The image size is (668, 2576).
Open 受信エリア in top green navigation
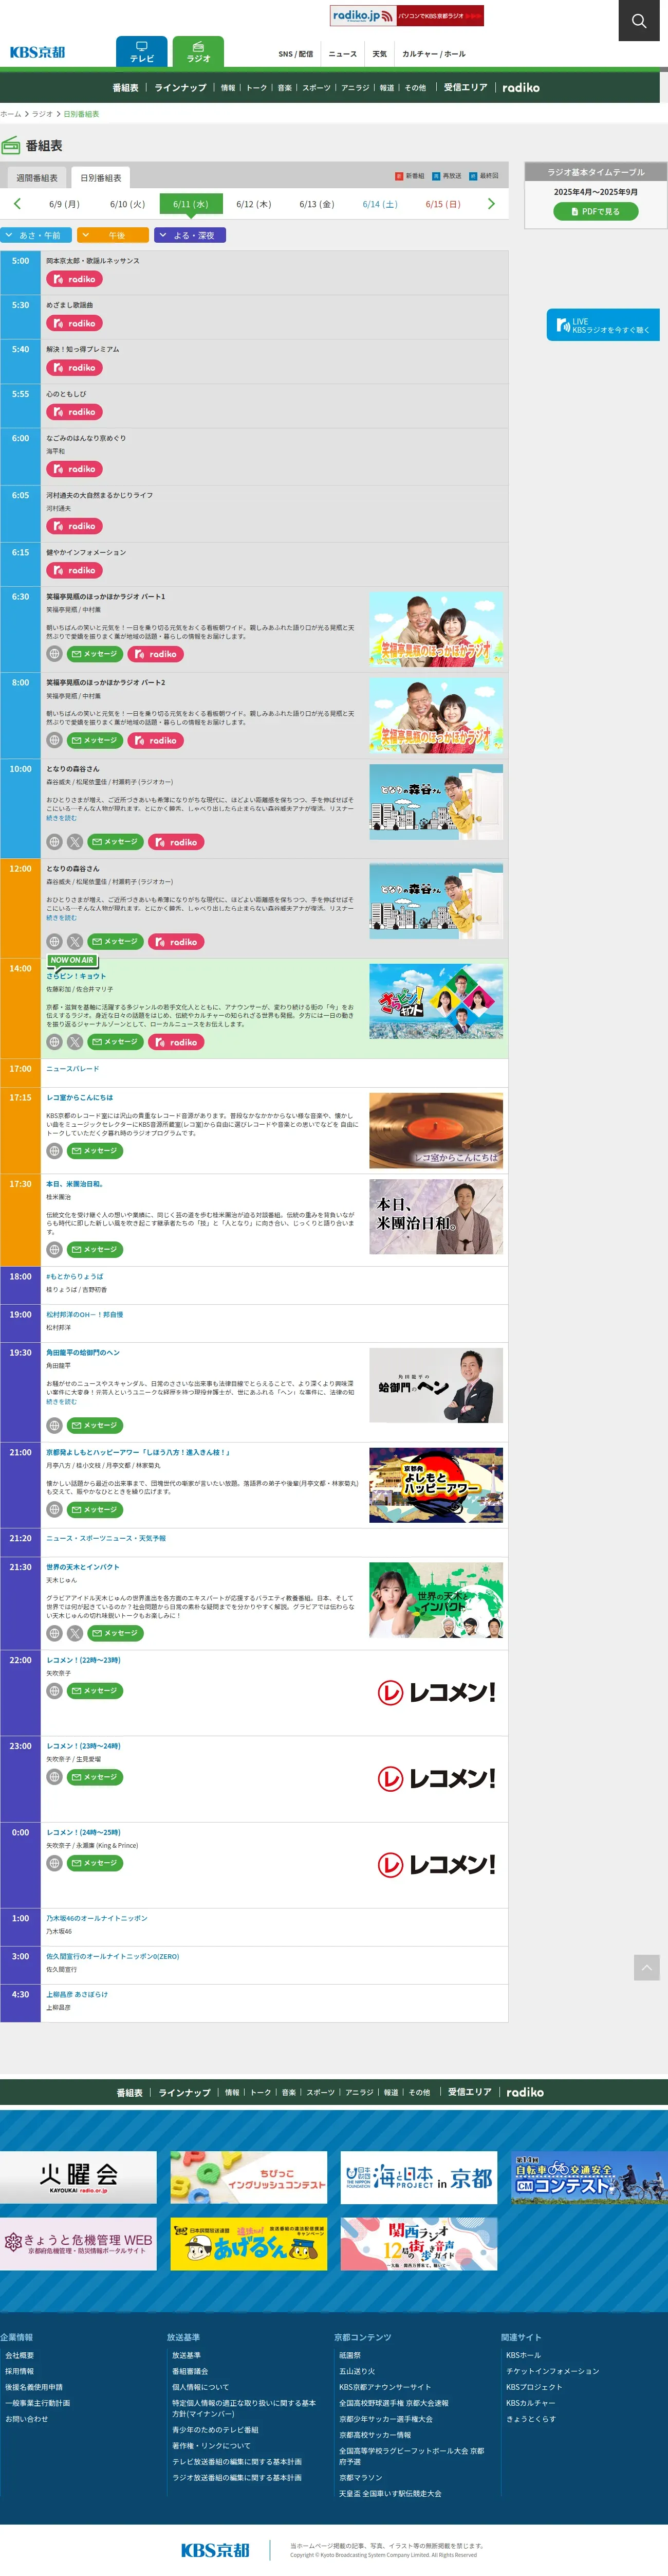(x=466, y=88)
